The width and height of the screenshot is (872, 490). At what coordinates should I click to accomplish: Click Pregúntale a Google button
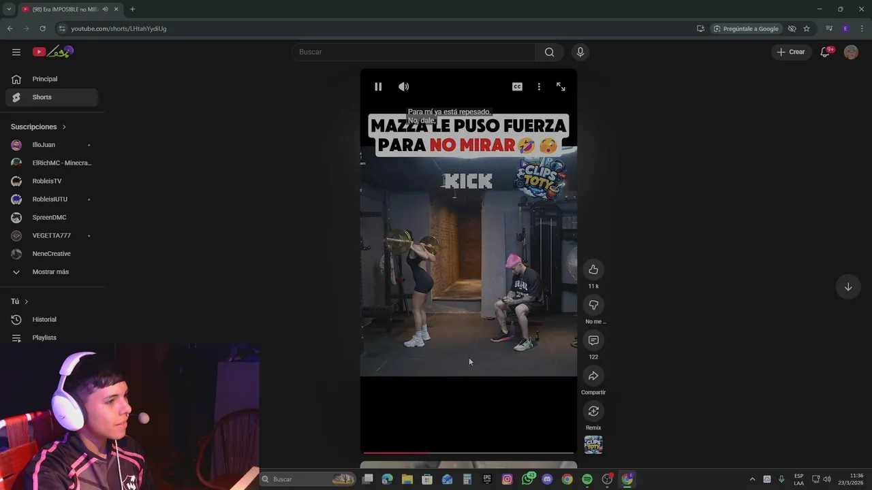(x=745, y=29)
